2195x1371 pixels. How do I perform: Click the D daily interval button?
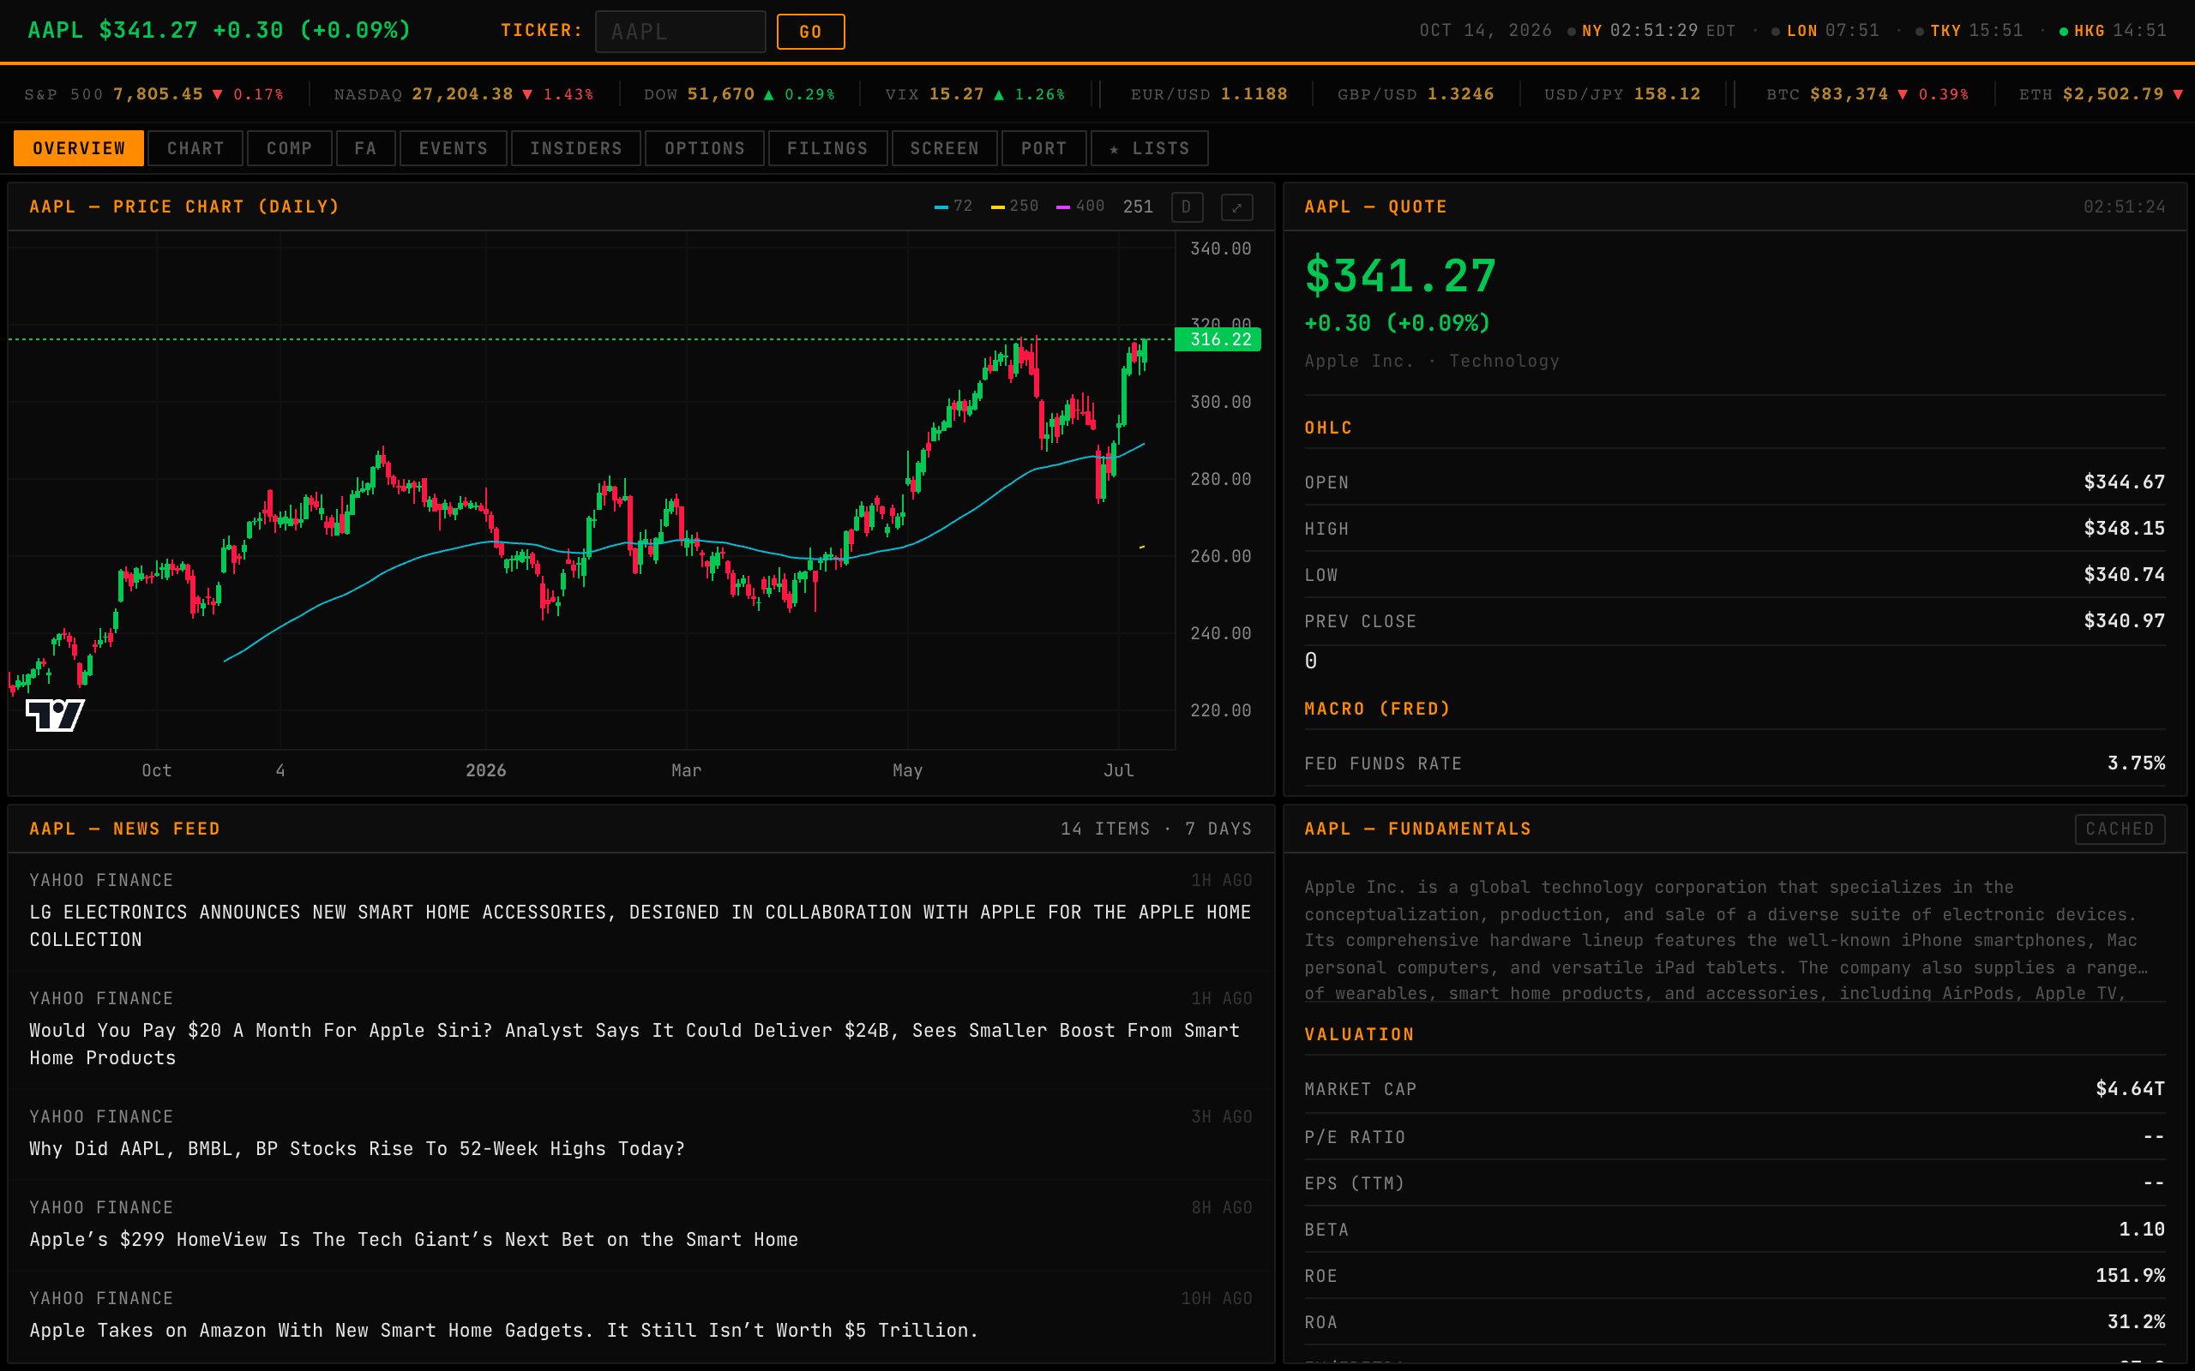pos(1187,207)
